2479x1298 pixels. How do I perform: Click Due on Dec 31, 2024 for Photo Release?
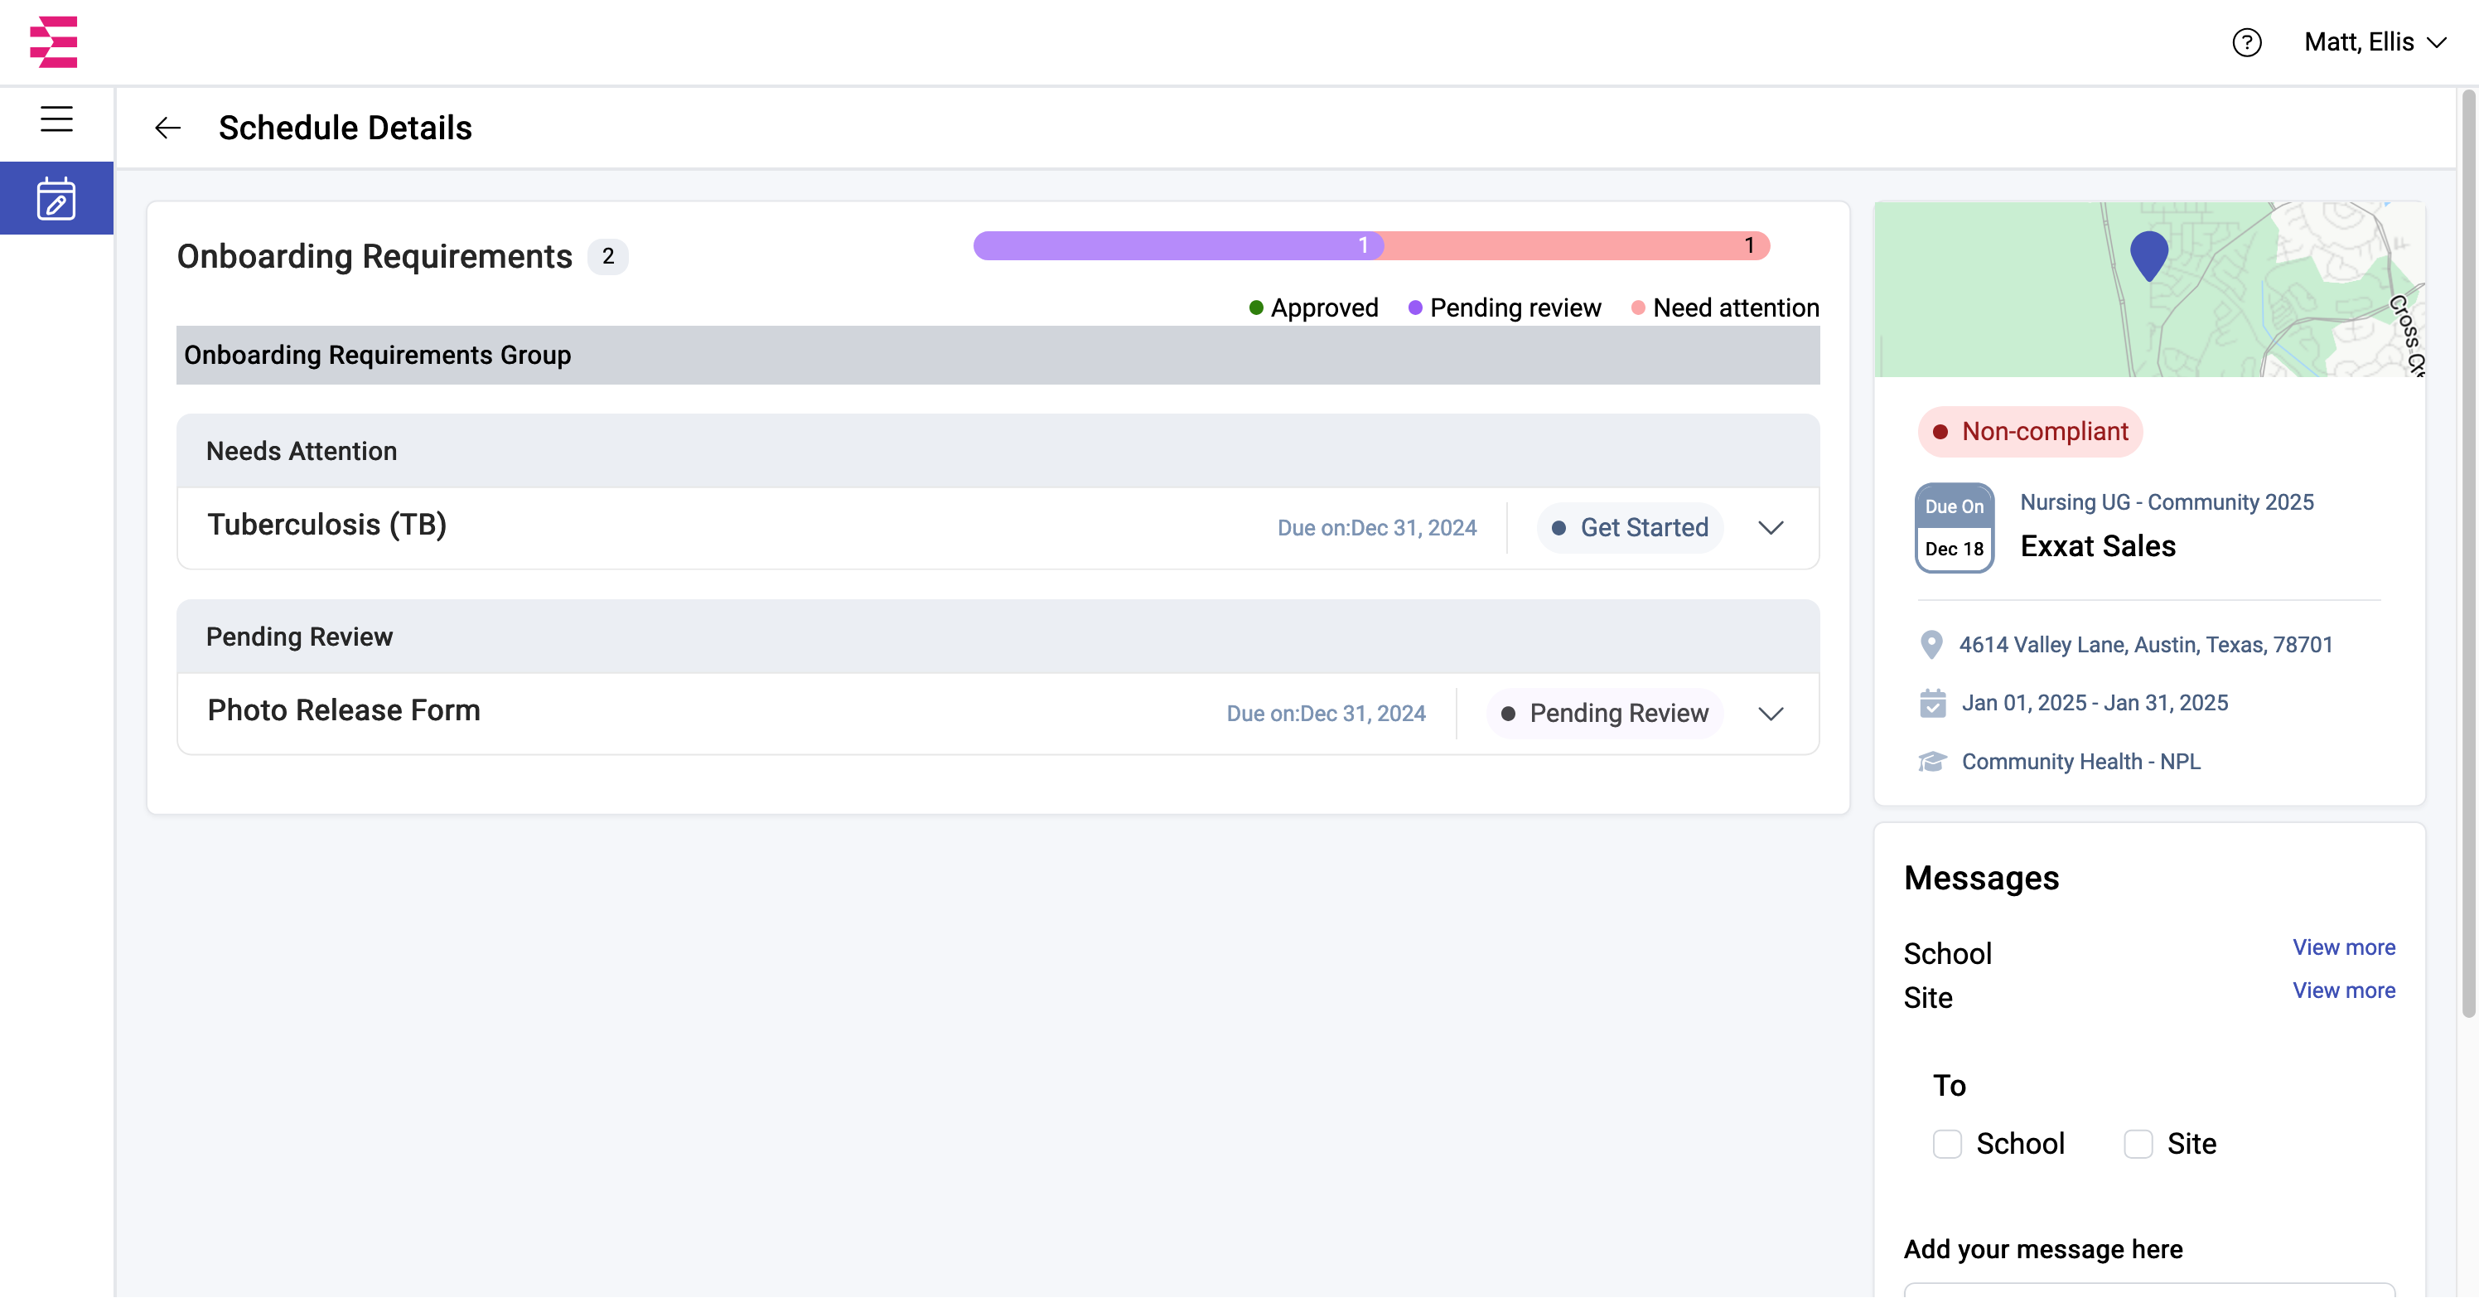pos(1325,714)
